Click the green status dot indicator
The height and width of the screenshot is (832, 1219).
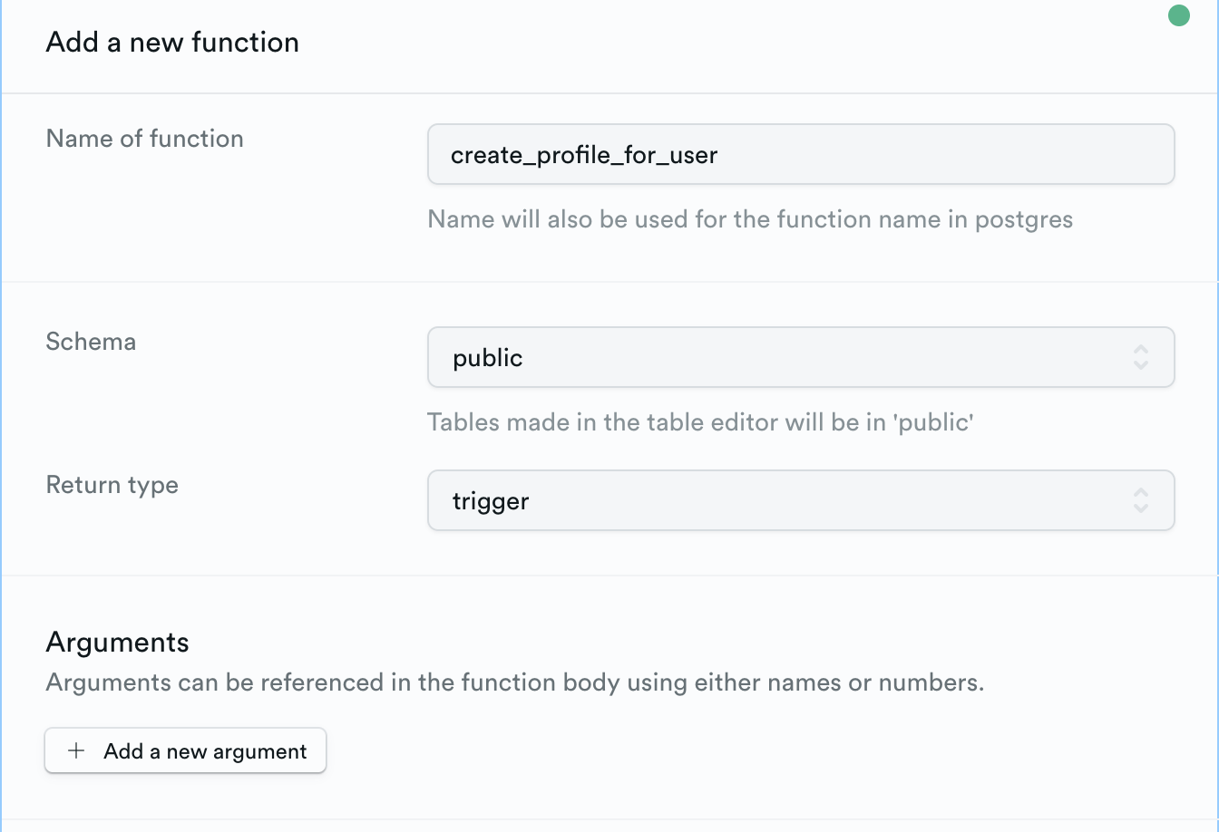[1178, 15]
